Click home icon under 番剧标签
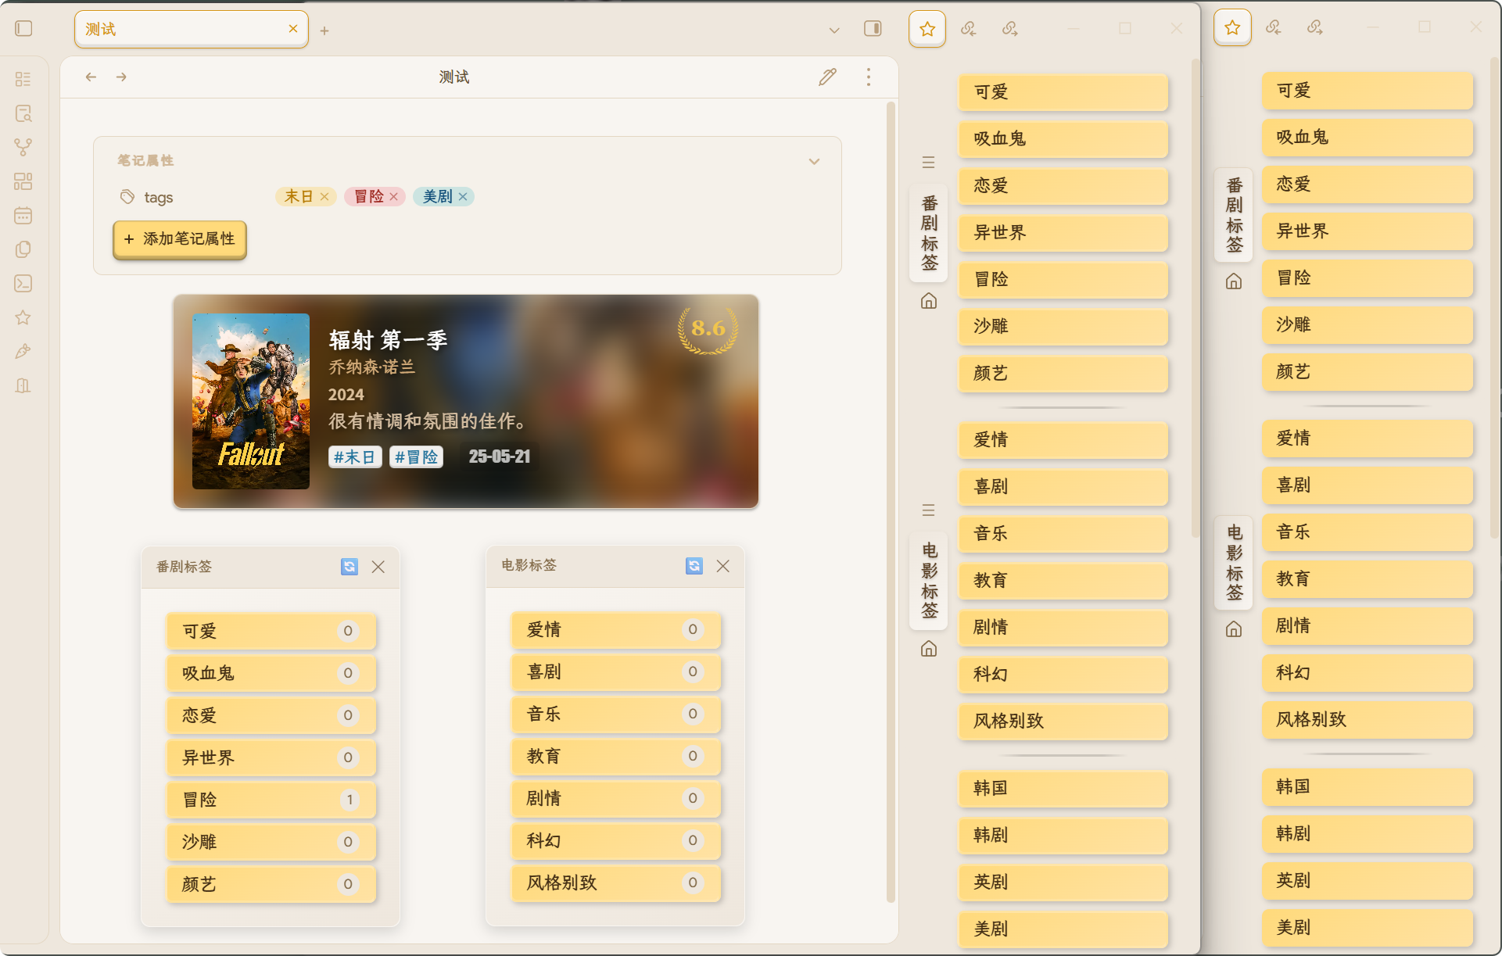The image size is (1502, 956). pyautogui.click(x=928, y=301)
